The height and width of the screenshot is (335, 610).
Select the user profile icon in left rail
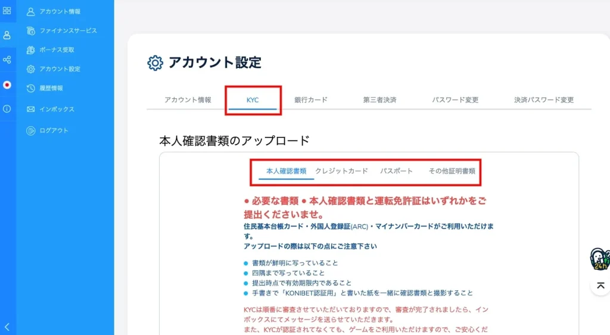7,35
